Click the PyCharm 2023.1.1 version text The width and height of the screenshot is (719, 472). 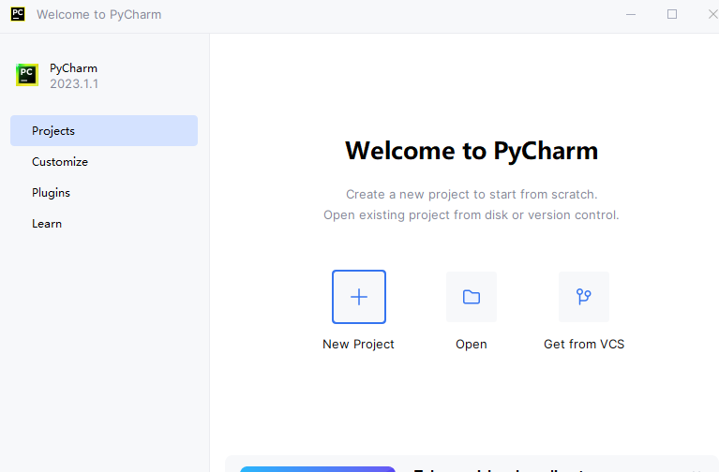pos(74,84)
